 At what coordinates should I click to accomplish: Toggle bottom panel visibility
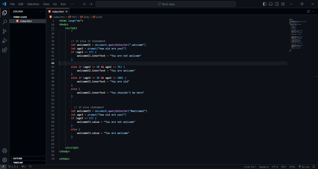point(271,4)
